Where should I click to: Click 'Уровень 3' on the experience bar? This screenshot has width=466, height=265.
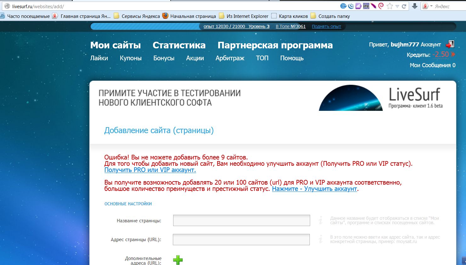tap(259, 26)
